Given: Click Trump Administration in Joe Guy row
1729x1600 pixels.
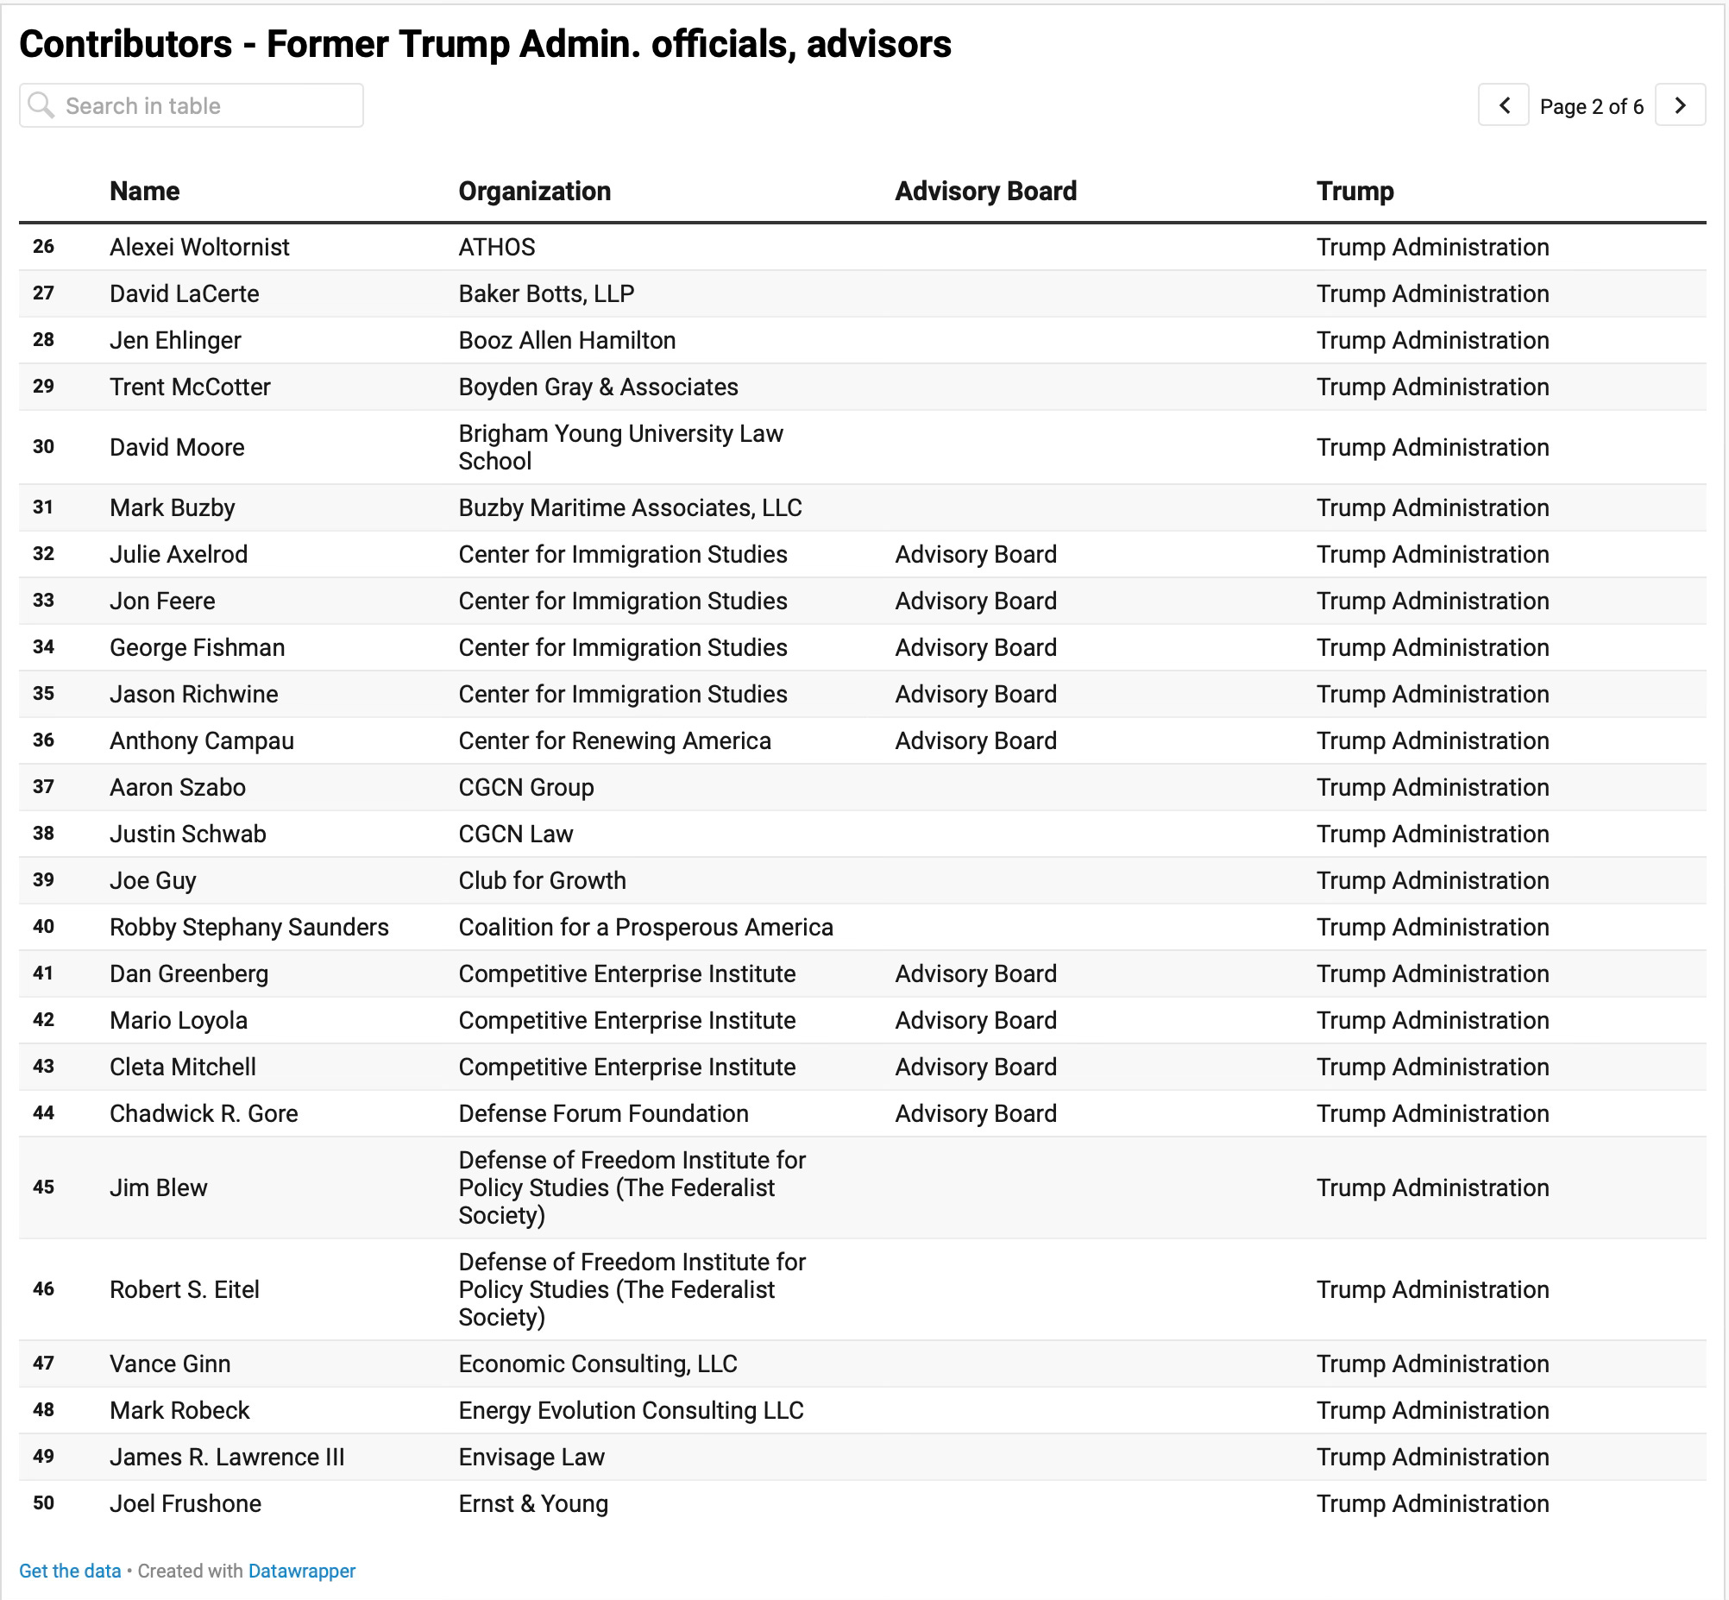Looking at the screenshot, I should coord(1433,880).
